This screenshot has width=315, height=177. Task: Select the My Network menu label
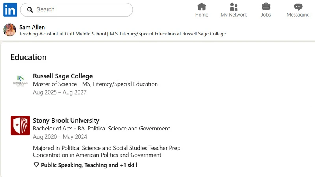(233, 15)
